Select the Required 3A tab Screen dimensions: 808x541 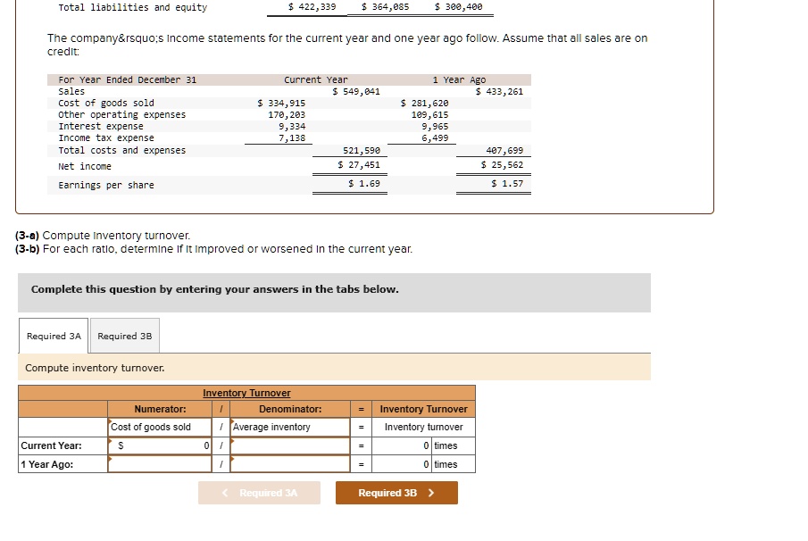pyautogui.click(x=53, y=336)
